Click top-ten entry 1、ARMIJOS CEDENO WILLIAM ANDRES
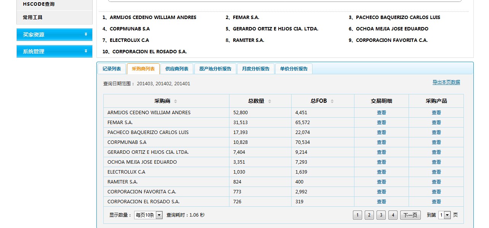The image size is (489, 228). [x=149, y=18]
